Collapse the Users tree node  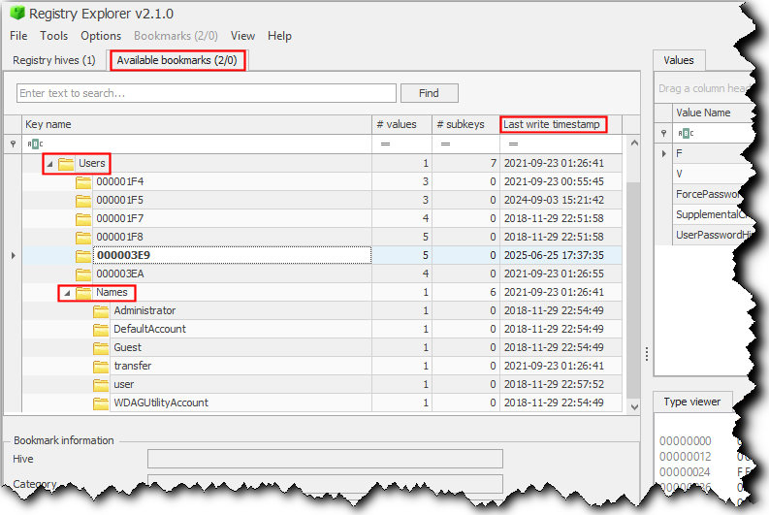click(x=49, y=164)
